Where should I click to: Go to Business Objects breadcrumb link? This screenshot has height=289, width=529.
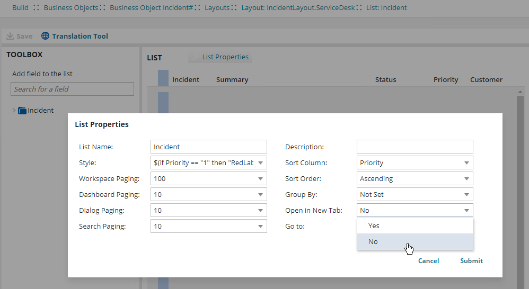pos(71,8)
